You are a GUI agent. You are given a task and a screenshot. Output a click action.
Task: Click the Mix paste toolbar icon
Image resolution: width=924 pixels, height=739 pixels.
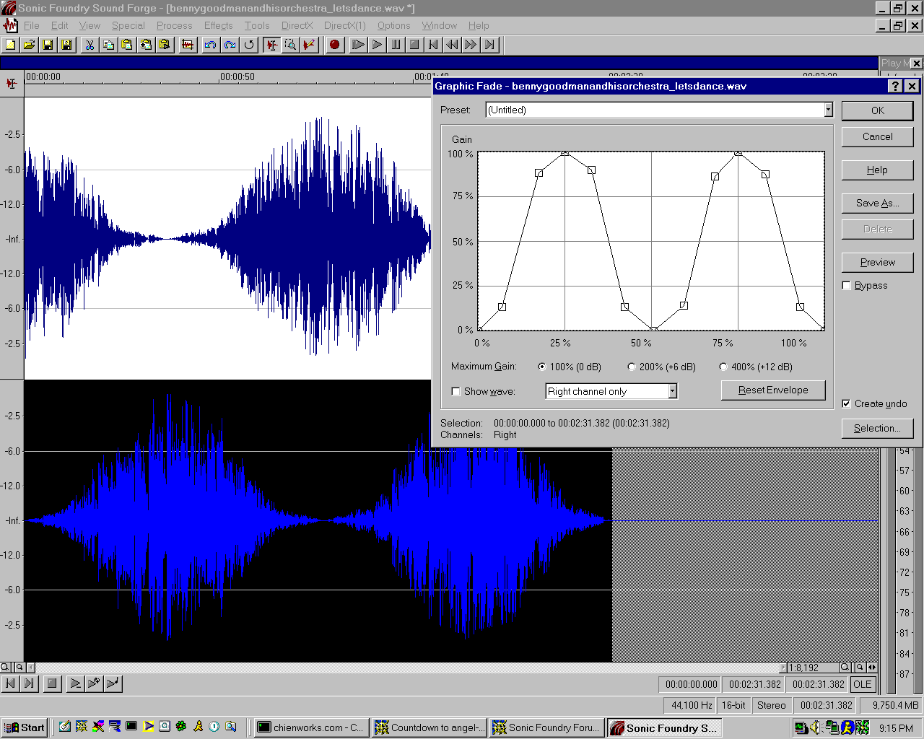pyautogui.click(x=146, y=45)
